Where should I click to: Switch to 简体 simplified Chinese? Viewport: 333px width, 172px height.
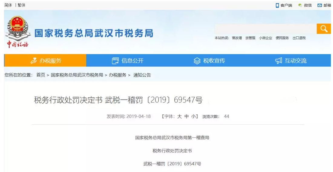[x=8, y=5]
